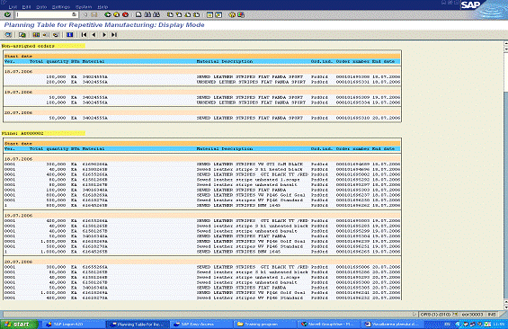
Task: Click the green Back arrow icon
Action: 108,14
